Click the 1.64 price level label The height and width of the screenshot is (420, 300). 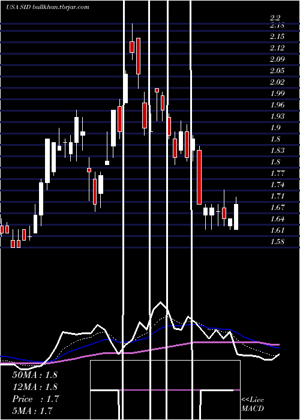coord(277,219)
